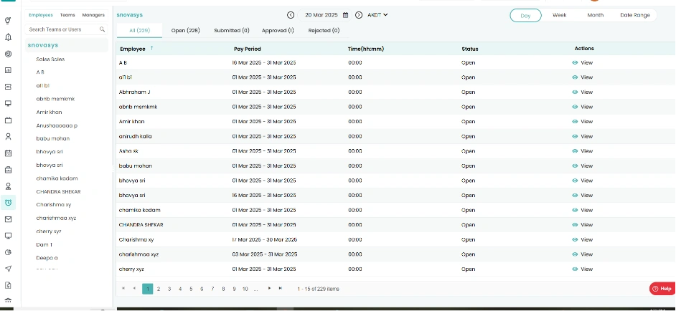Click the Pay Period column header
The height and width of the screenshot is (321, 676).
[x=248, y=49]
